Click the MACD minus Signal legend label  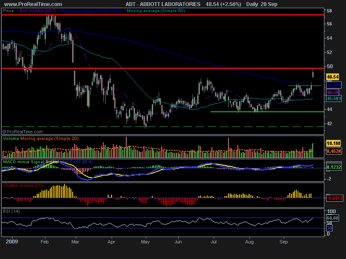[x=24, y=162]
